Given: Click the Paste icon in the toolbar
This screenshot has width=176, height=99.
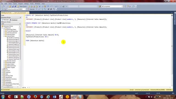Looking at the screenshot, I should (45, 6).
